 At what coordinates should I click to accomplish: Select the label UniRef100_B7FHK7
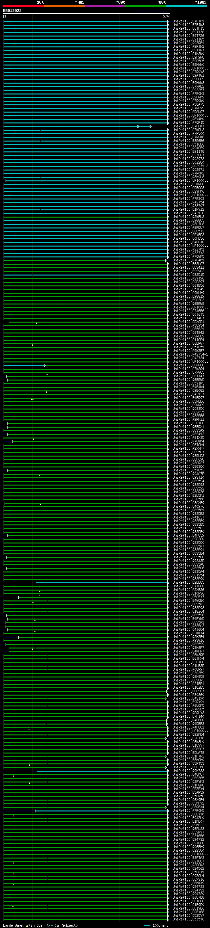tap(188, 126)
